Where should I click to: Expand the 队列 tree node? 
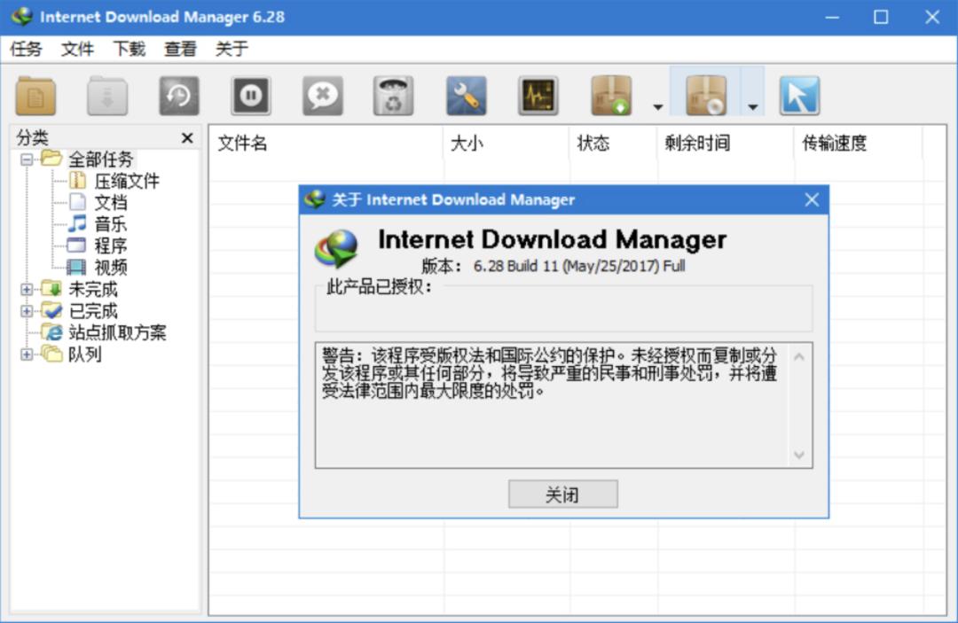[x=27, y=354]
